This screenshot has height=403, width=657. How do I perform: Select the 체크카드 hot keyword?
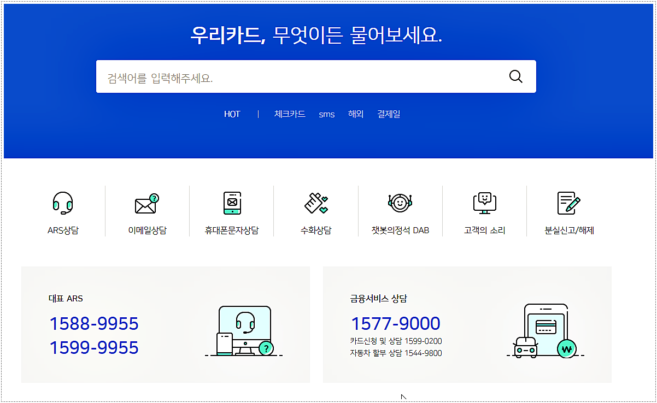pos(290,114)
